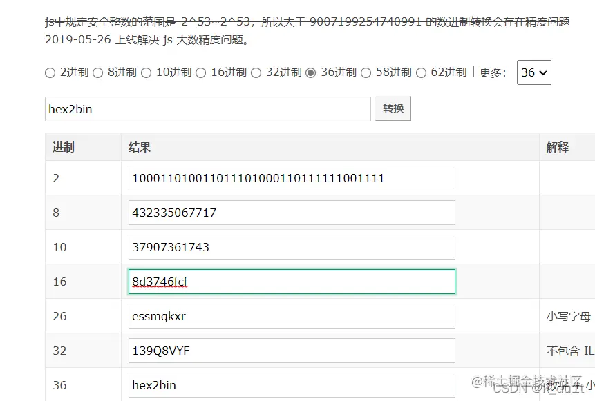Focus the hex2bin input field above the table
Screen dimensions: 595x401
pyautogui.click(x=208, y=109)
